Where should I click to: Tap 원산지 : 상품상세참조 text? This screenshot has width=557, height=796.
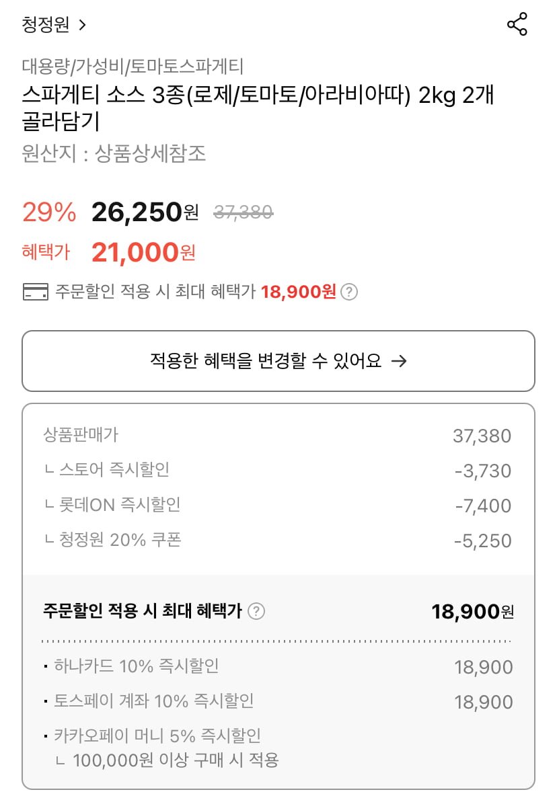[114, 154]
